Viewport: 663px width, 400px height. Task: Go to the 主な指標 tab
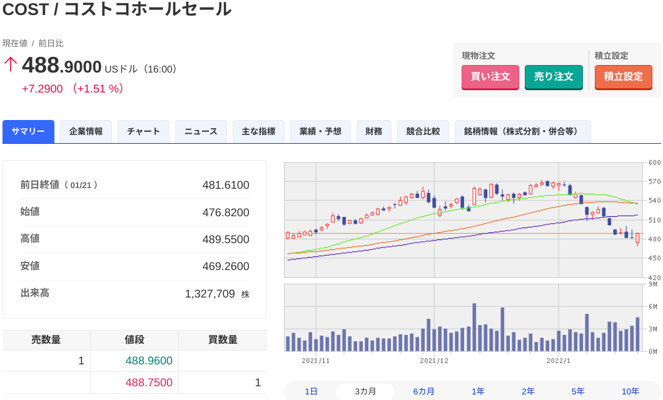point(258,131)
